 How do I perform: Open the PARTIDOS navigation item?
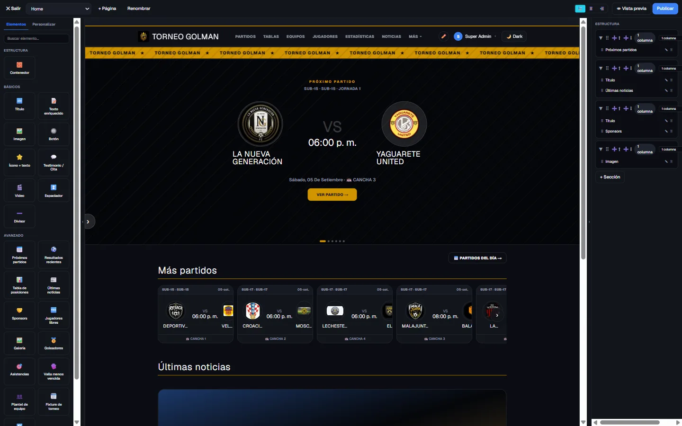pos(245,36)
